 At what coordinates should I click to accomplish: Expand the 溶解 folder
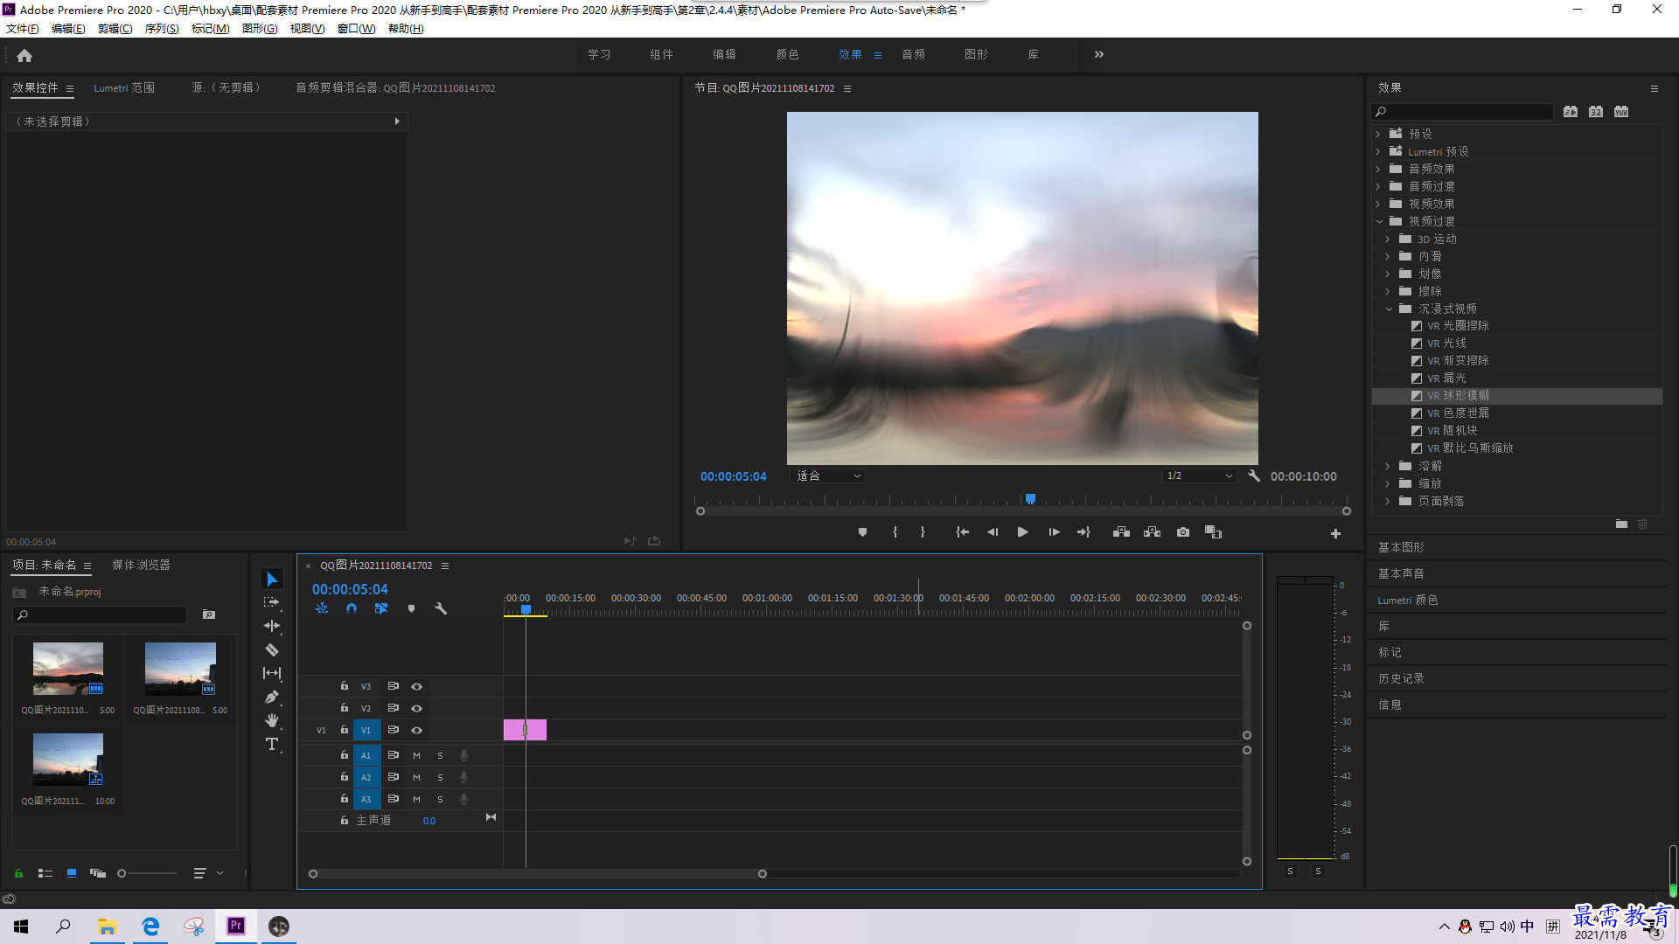pos(1388,466)
